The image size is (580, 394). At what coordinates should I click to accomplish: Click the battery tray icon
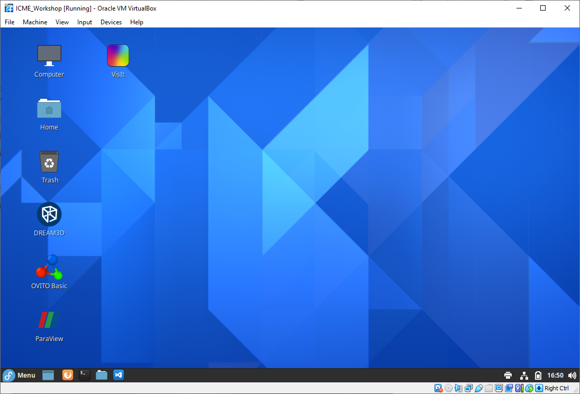pyautogui.click(x=538, y=375)
